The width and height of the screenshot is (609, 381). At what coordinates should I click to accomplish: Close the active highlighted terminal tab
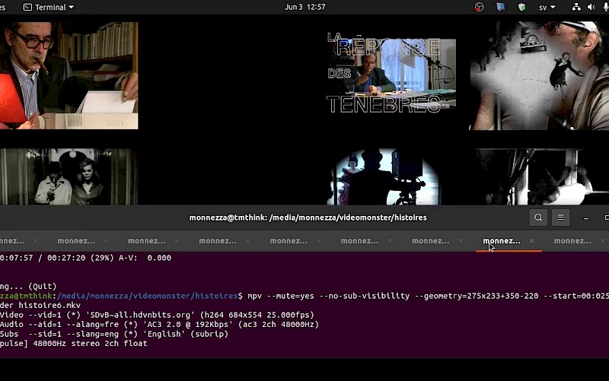coord(531,241)
